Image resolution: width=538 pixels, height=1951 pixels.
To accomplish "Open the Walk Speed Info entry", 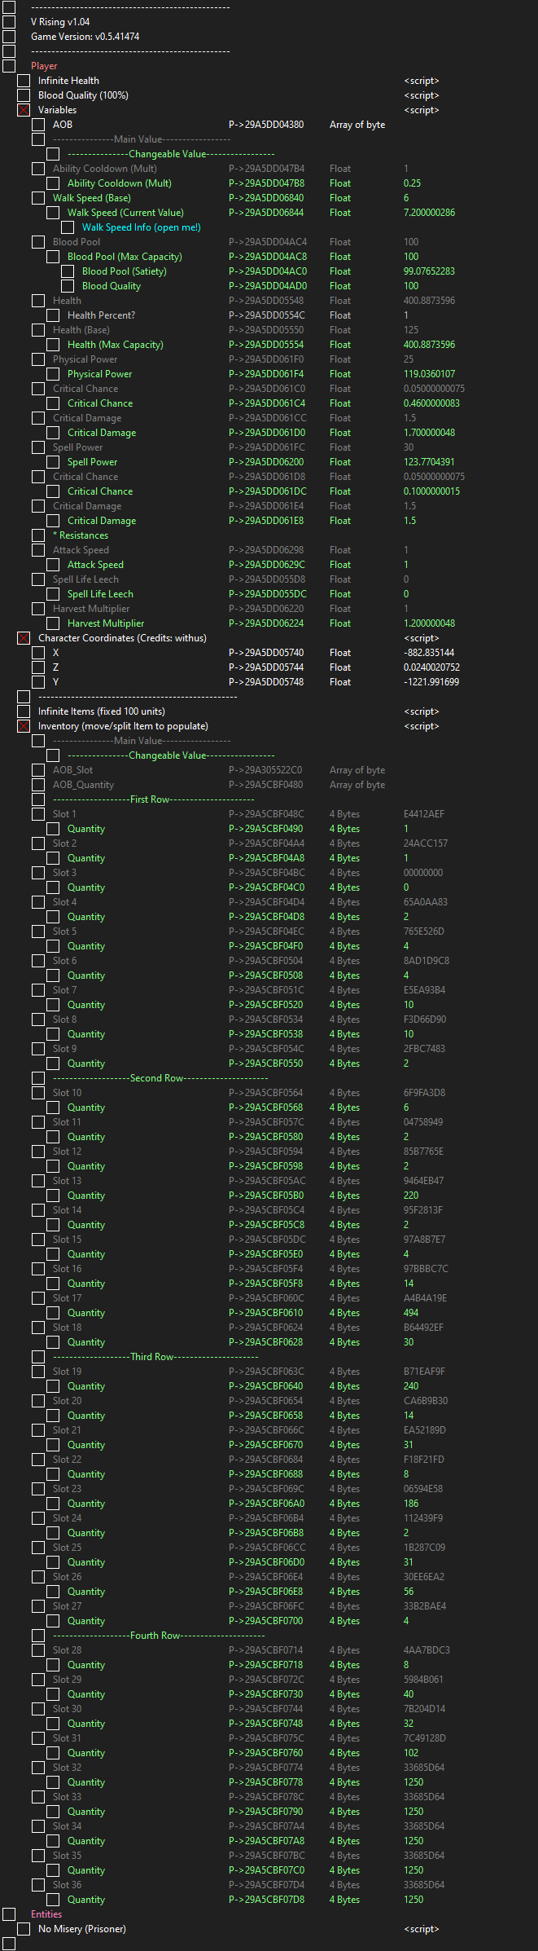I will click(141, 227).
